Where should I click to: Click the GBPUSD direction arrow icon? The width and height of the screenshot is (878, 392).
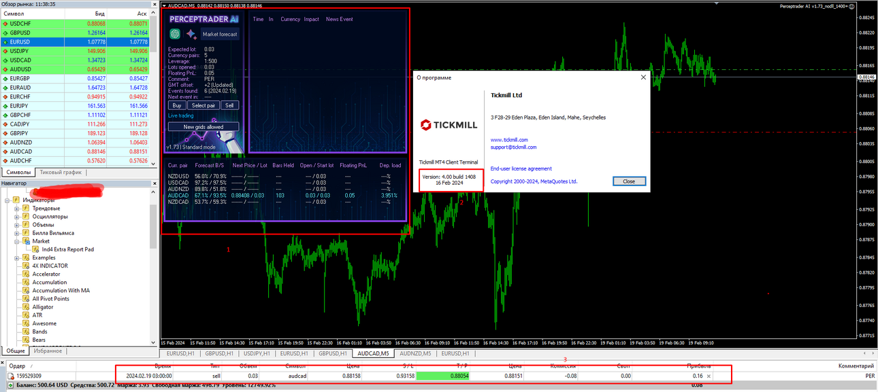(5, 33)
